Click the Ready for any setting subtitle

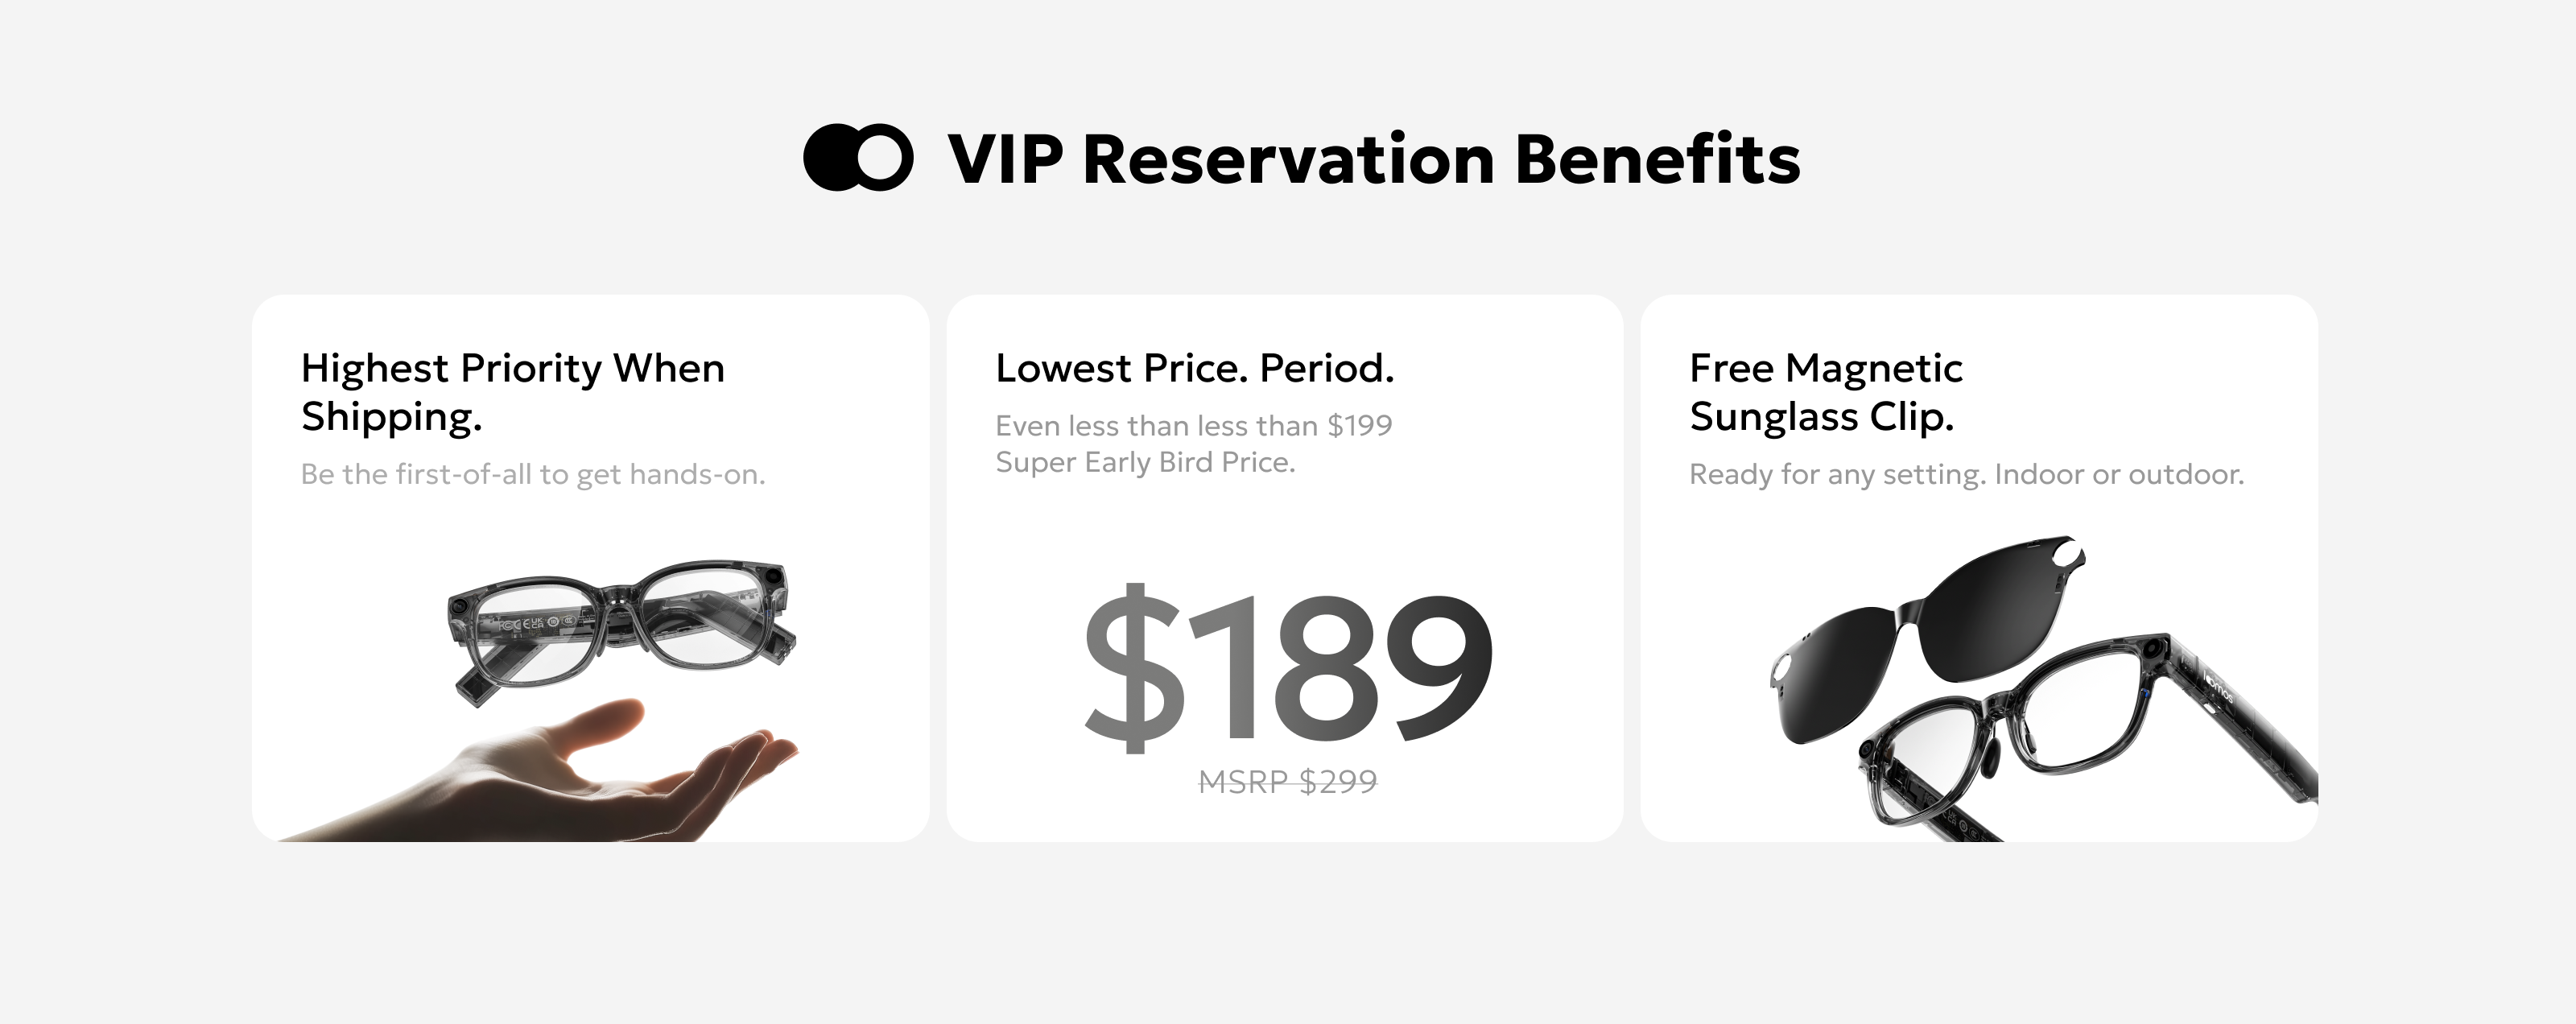1966,474
